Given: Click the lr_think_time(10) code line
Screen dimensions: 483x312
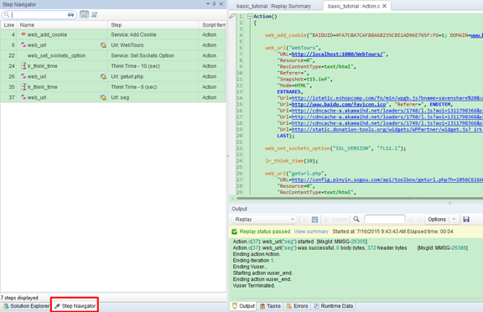Looking at the screenshot, I should (292, 161).
